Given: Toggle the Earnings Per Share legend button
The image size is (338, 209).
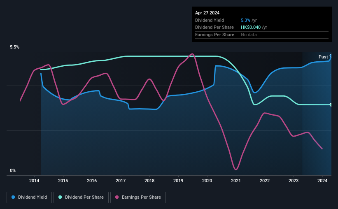Looking at the screenshot, I should (138, 197).
